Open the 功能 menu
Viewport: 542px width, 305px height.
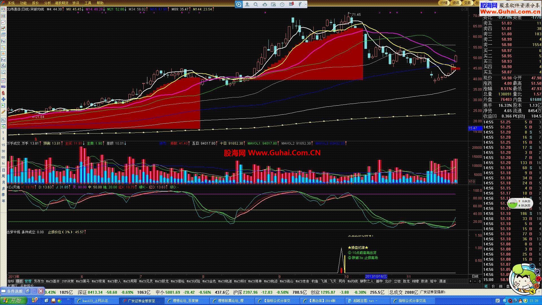coord(23,3)
